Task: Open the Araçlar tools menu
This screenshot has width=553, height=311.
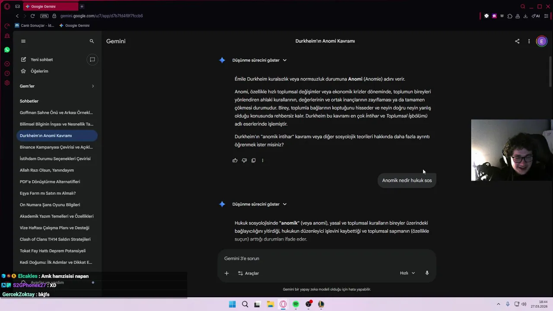Action: tap(248, 273)
